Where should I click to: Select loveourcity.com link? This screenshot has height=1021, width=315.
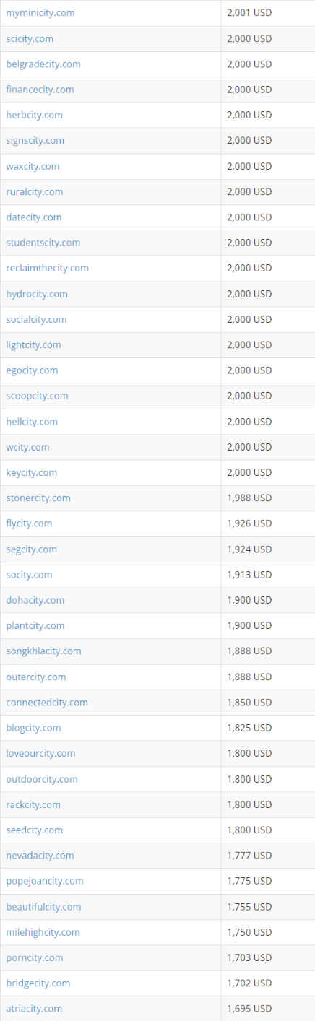tap(41, 753)
